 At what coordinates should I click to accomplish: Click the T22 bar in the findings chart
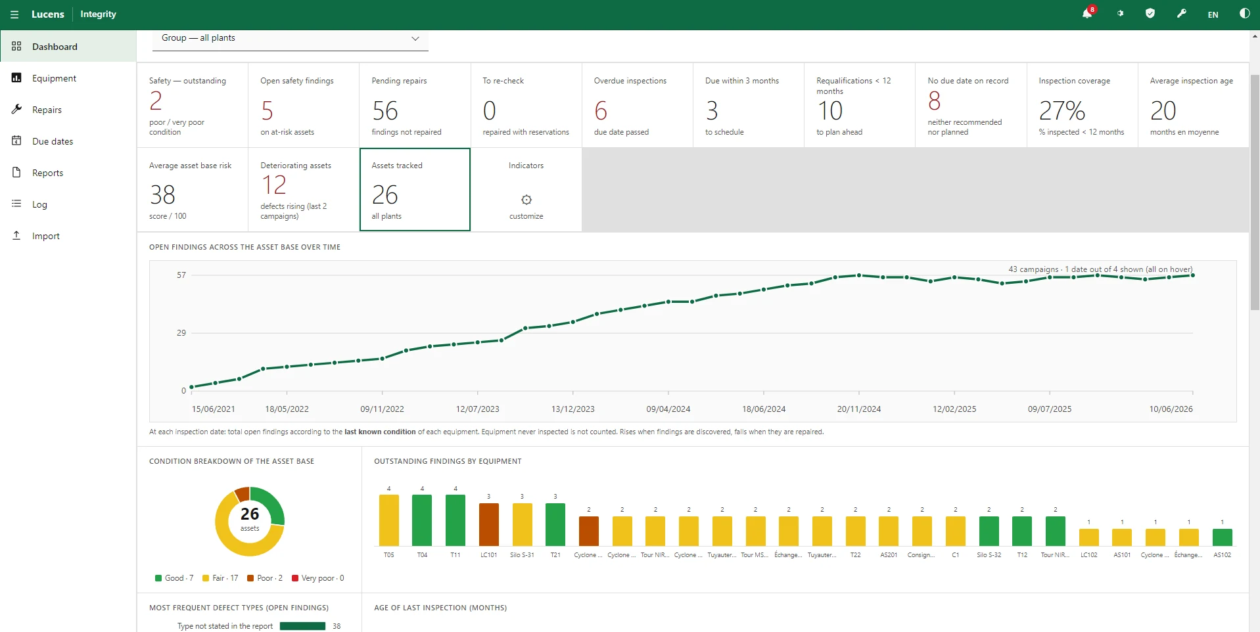(855, 531)
